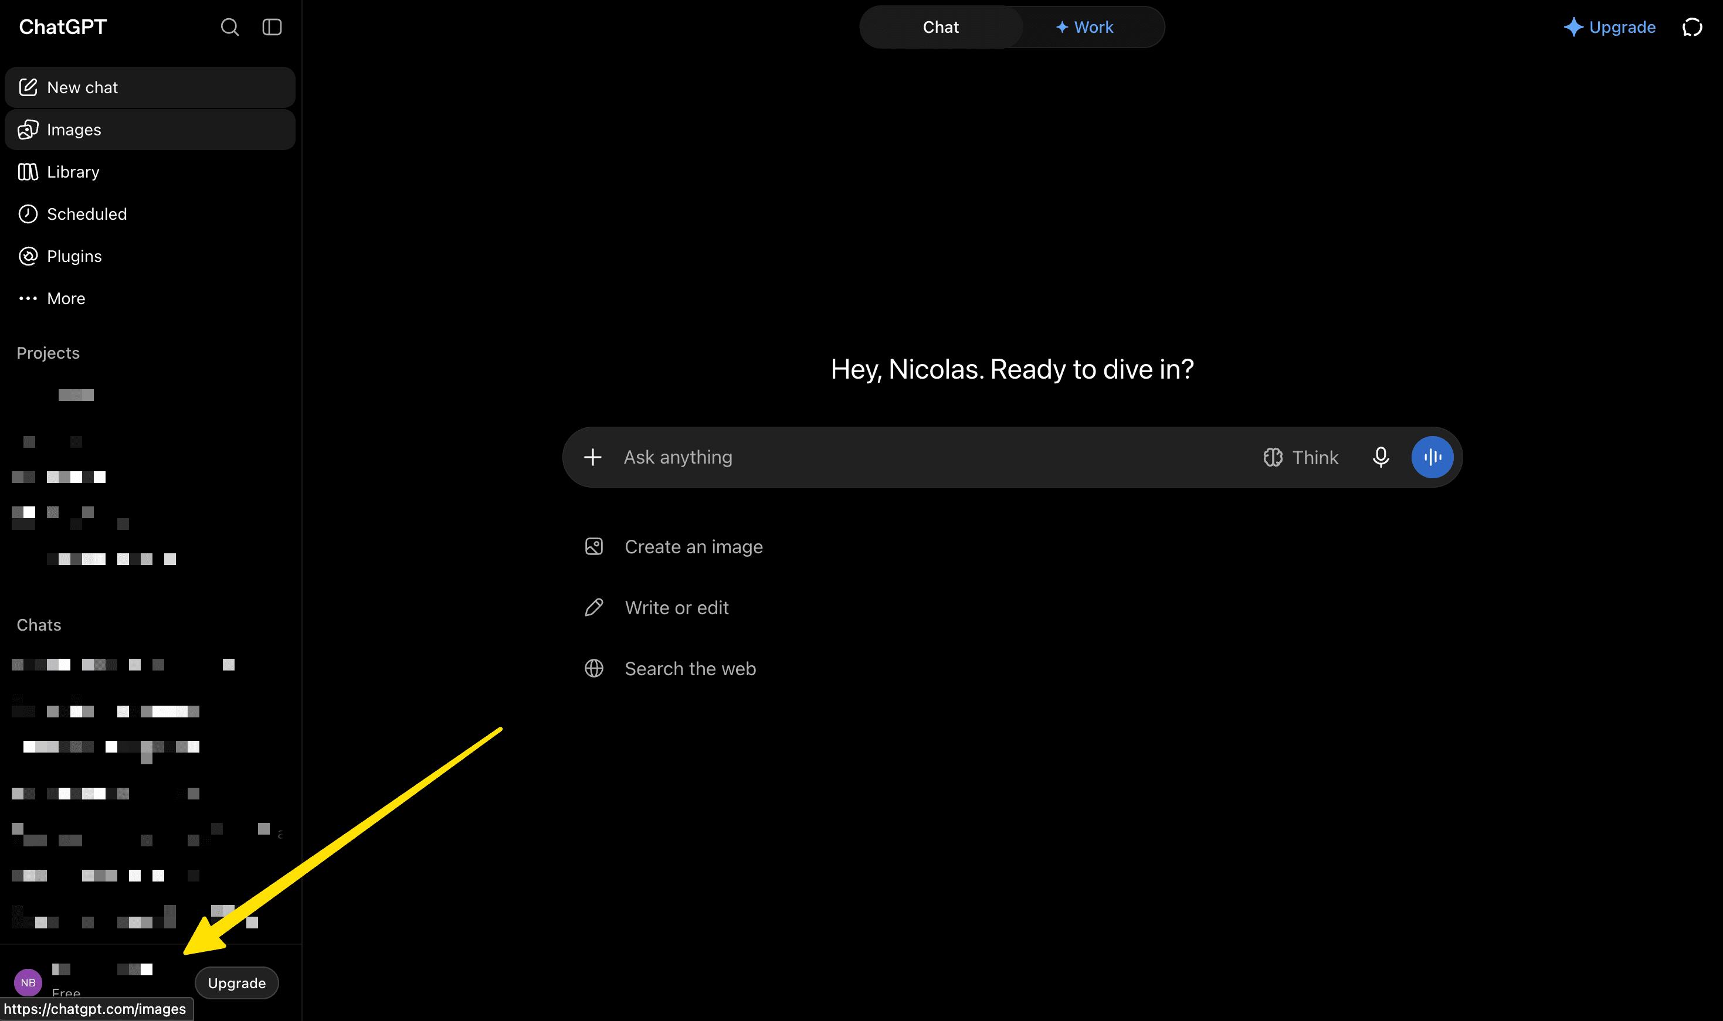The image size is (1723, 1021).
Task: Start voice mode with blue waveform button
Action: coord(1432,457)
